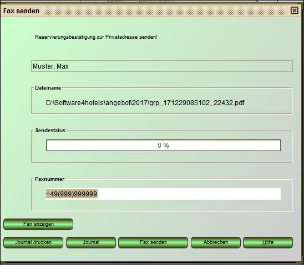
Task: Click the Muster, Max recipient field
Action: pos(162,66)
